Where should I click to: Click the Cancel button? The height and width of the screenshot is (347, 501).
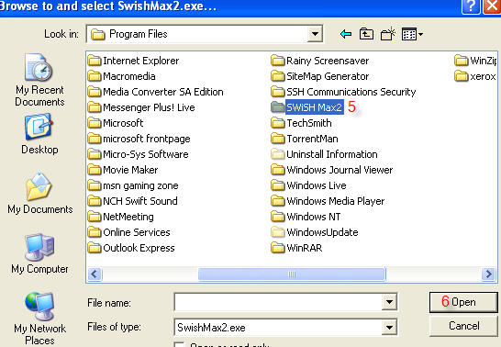coord(463,326)
